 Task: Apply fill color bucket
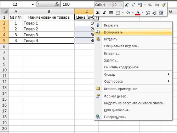(128, 12)
